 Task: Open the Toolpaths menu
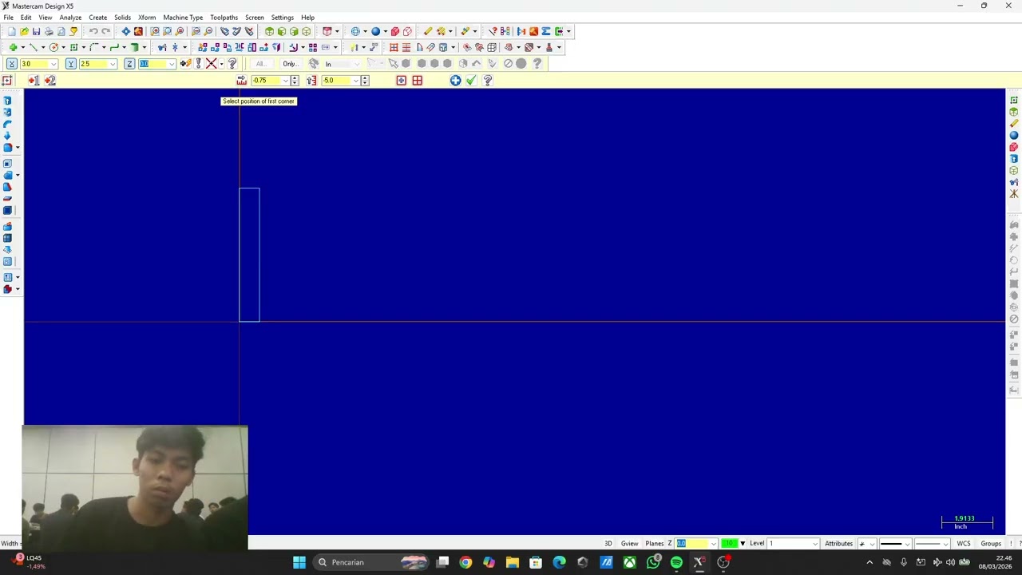coord(224,17)
